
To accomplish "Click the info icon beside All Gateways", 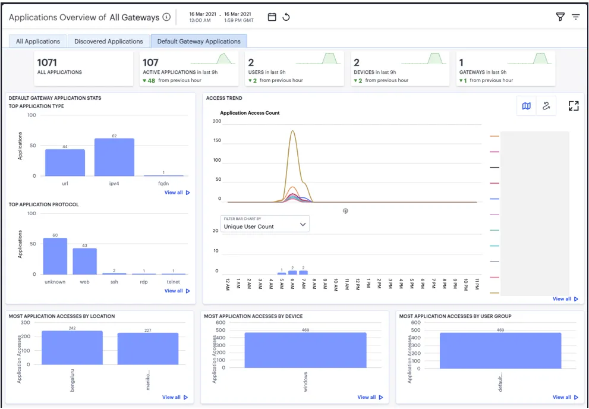I will (166, 17).
